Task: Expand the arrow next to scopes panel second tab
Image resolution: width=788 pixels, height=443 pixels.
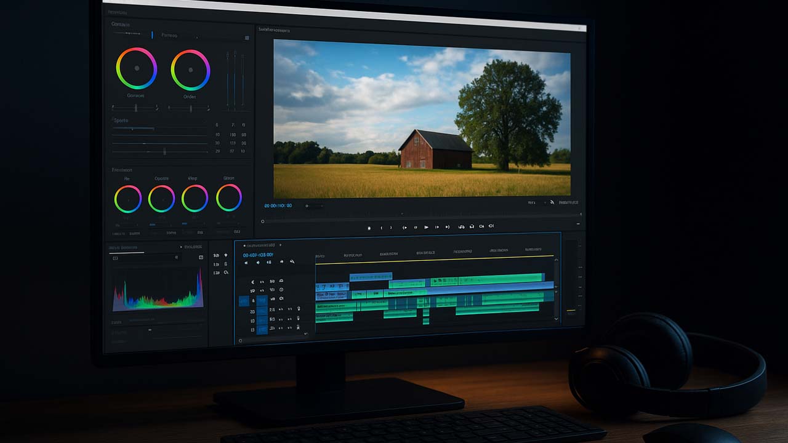Action: (x=181, y=247)
